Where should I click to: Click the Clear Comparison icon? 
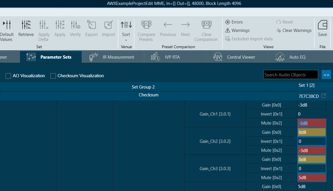tap(206, 25)
